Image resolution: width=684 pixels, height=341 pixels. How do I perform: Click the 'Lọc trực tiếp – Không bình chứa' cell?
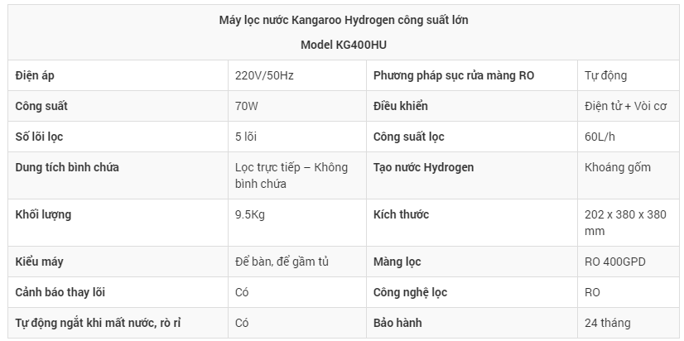291,175
